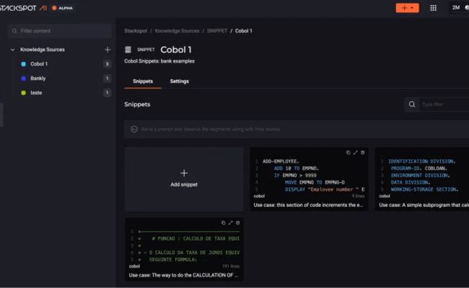Click the Cobol 1 page title
The image size is (469, 288).
pos(176,50)
